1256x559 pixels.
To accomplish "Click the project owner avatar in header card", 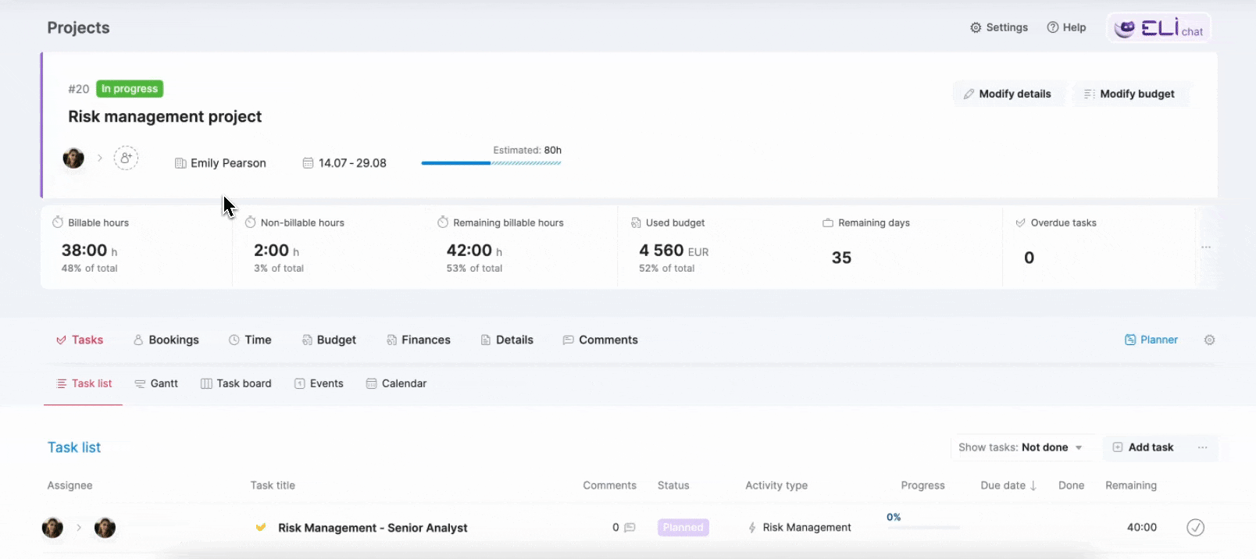I will click(x=73, y=158).
